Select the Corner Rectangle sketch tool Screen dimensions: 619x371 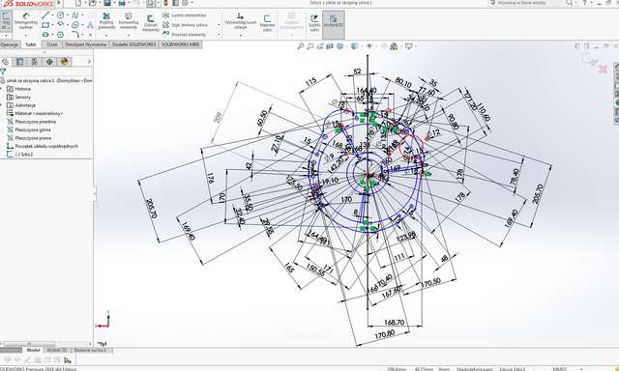click(45, 25)
